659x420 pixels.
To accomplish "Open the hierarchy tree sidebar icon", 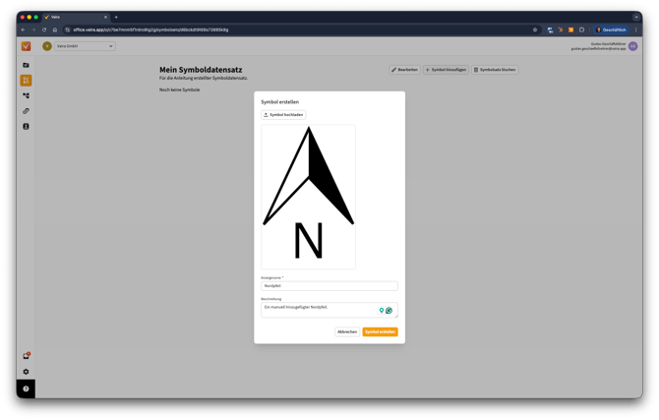I will (x=26, y=95).
